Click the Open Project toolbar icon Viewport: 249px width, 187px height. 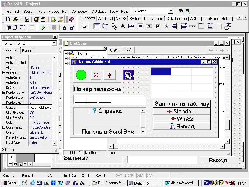[x=43, y=19]
